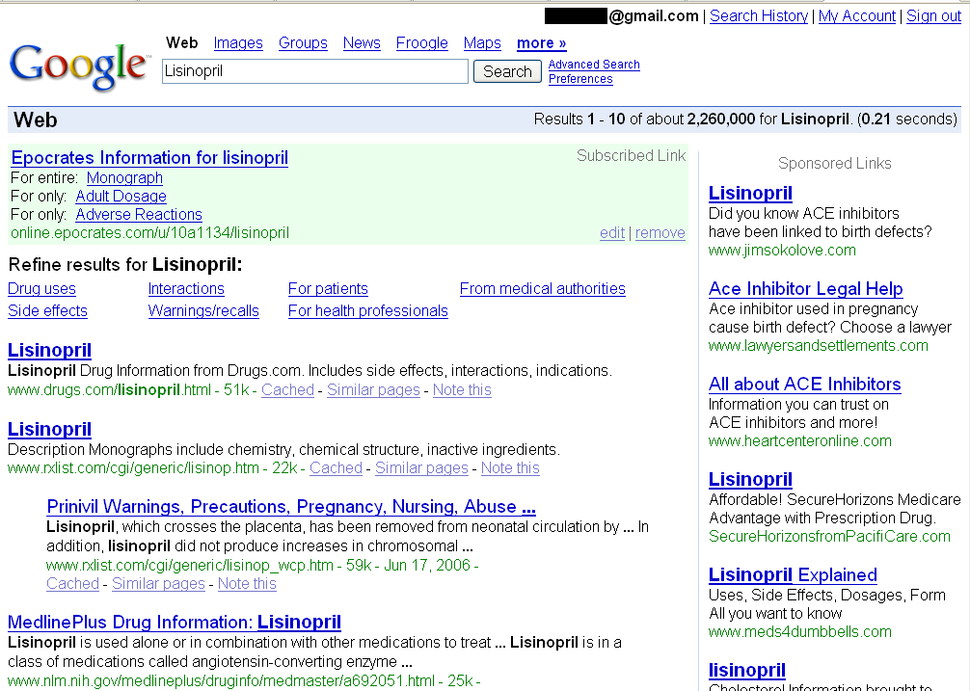Open Similar pages for drugs.com result
Viewport: 970px width, 691px height.
[374, 390]
